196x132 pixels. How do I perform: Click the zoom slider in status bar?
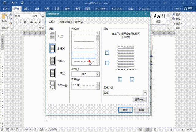(x=171, y=130)
